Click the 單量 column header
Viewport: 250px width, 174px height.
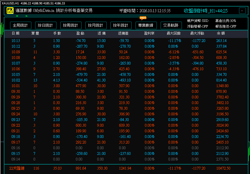pyautogui.click(x=35, y=34)
